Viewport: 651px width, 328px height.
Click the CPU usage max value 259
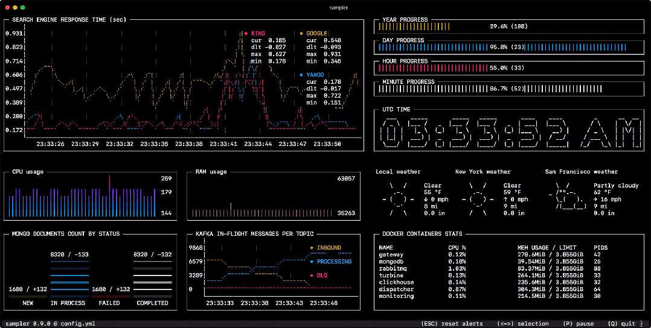[166, 178]
